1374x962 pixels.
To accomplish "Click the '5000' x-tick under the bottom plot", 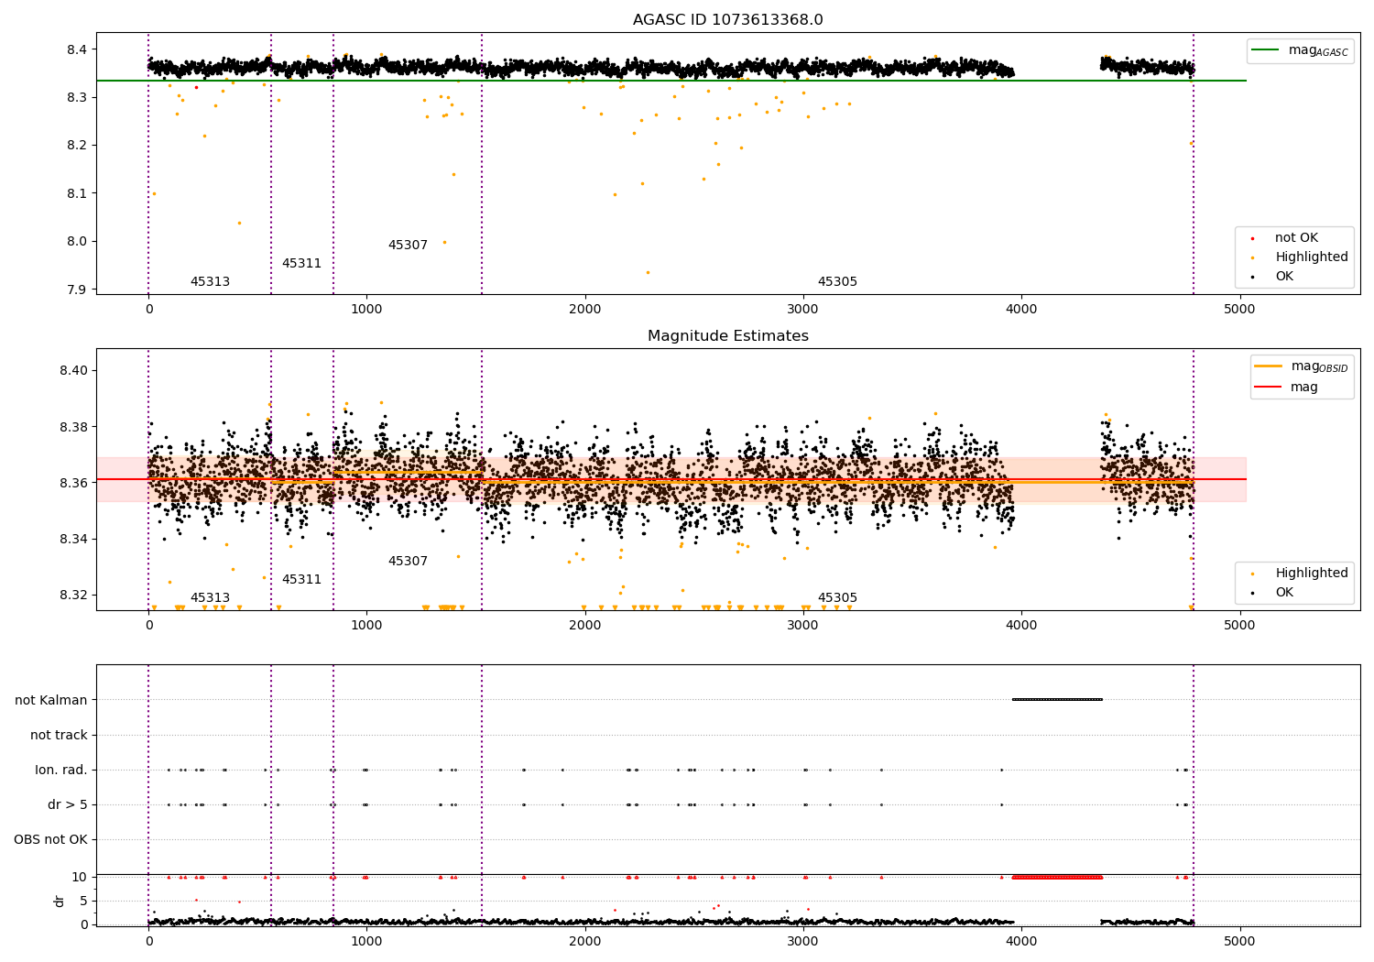I will point(1239,942).
